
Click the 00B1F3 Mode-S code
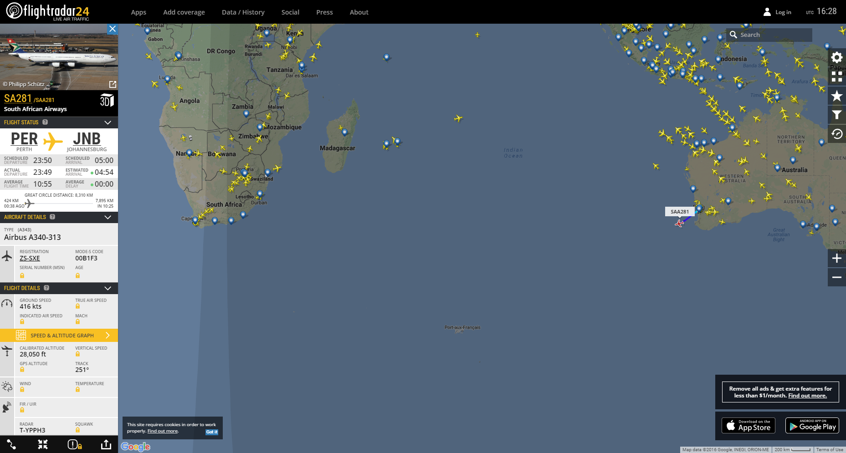86,258
